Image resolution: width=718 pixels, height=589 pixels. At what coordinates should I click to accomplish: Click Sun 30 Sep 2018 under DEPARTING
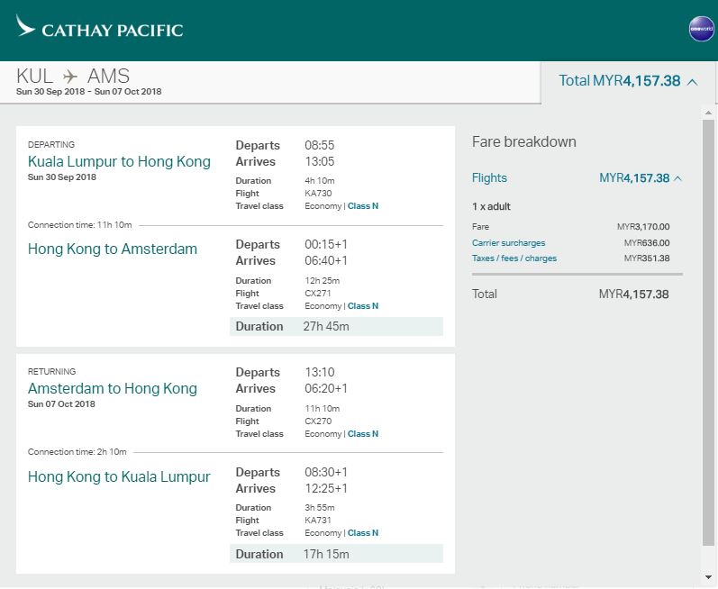(62, 177)
